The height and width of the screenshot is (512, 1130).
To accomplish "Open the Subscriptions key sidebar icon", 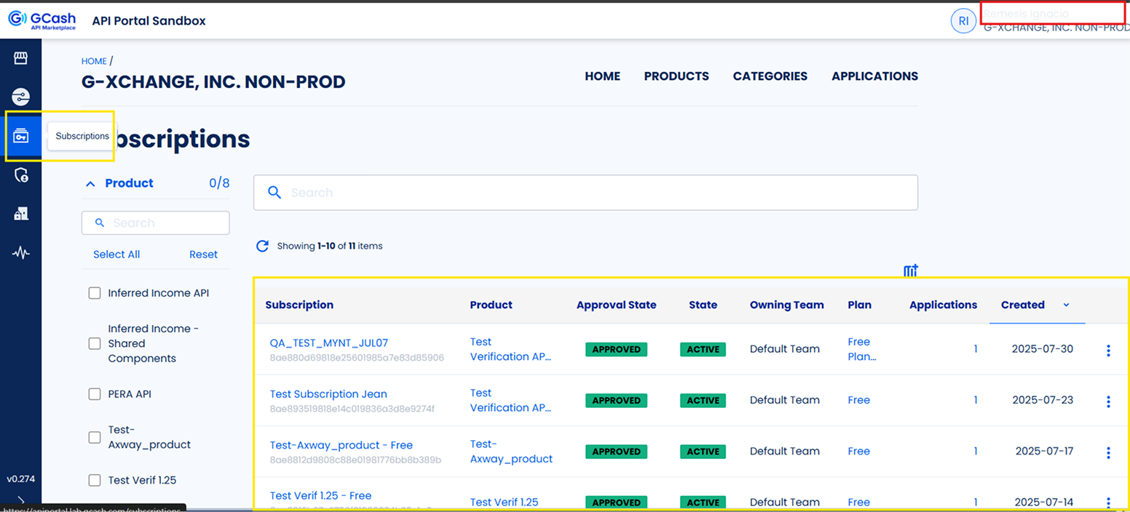I will coord(20,136).
